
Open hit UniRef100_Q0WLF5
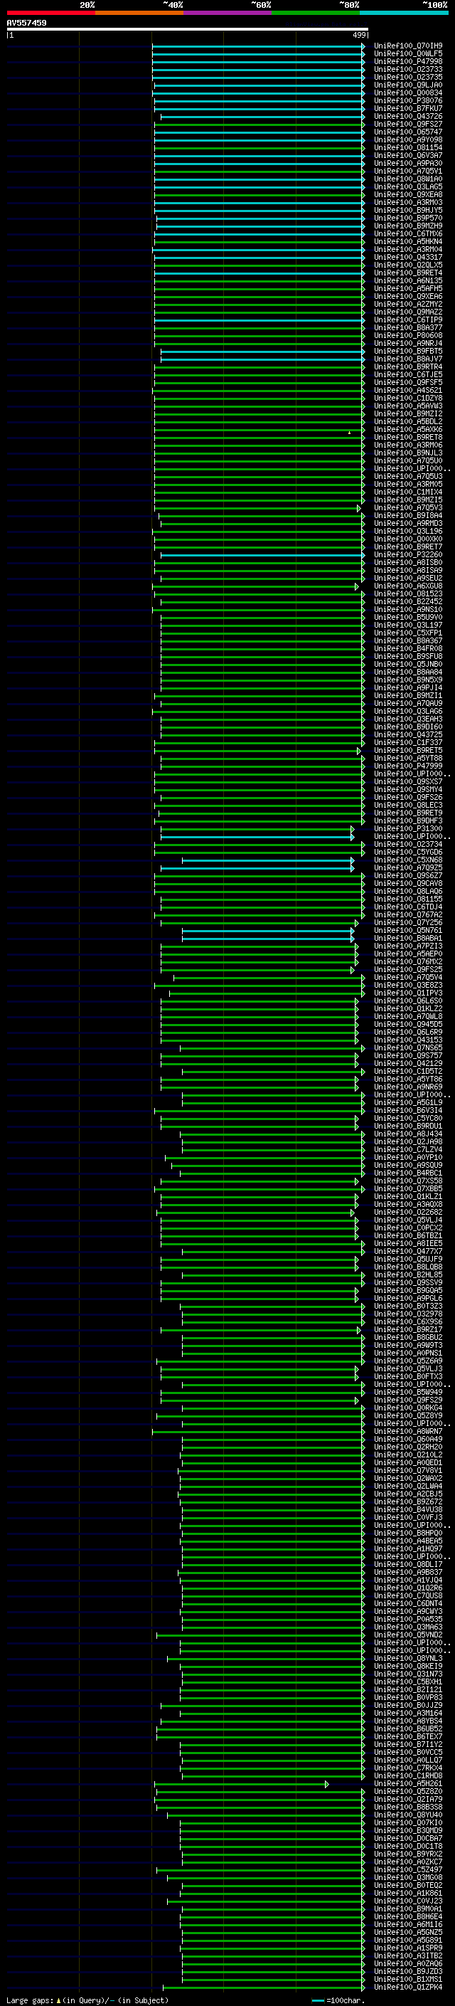pyautogui.click(x=408, y=54)
